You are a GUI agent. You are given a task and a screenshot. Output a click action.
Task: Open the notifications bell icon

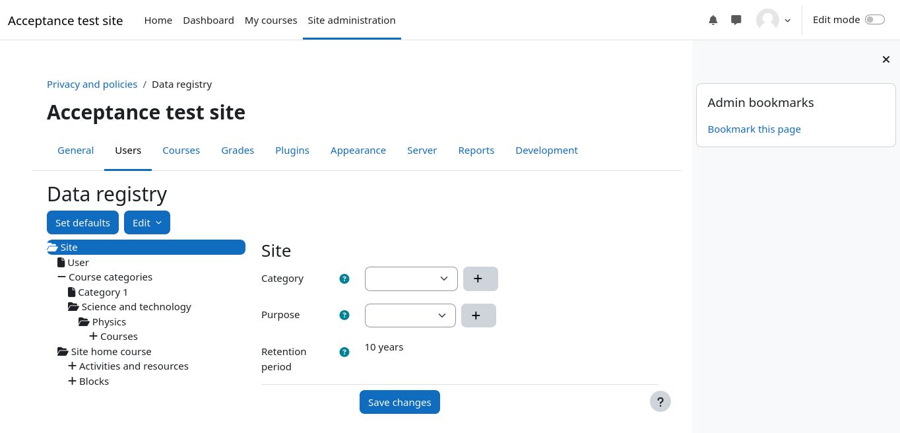713,20
